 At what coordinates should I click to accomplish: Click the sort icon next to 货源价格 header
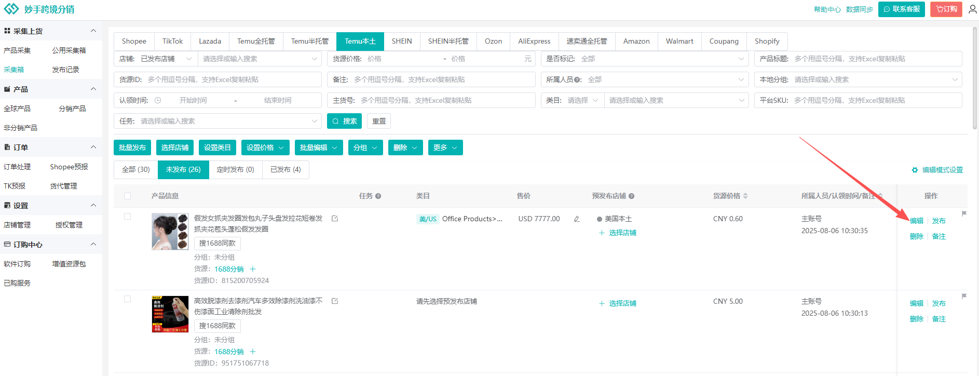(x=745, y=196)
